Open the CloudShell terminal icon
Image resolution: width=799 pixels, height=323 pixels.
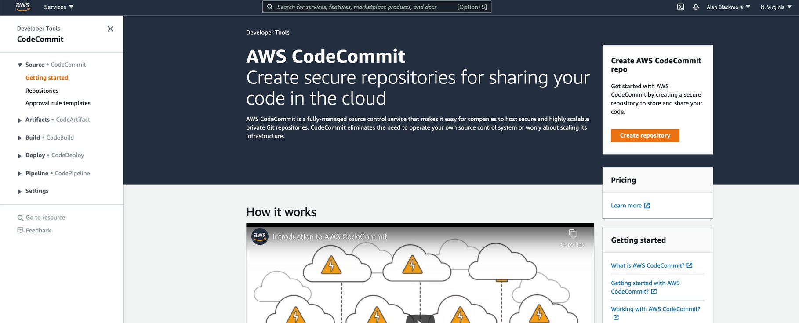[x=680, y=7]
